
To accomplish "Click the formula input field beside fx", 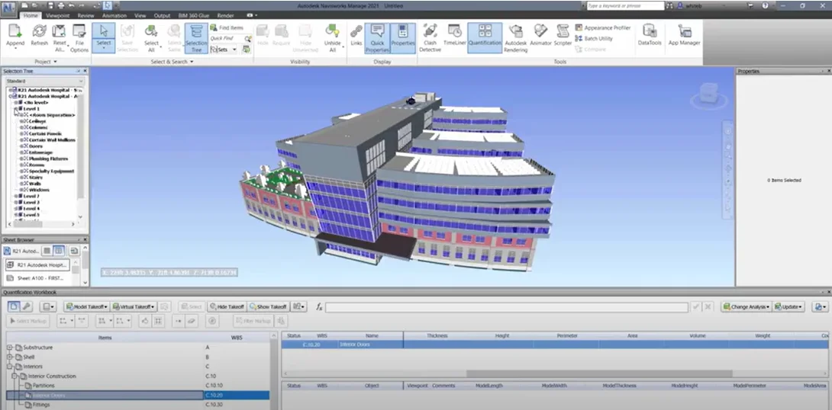I will (507, 307).
